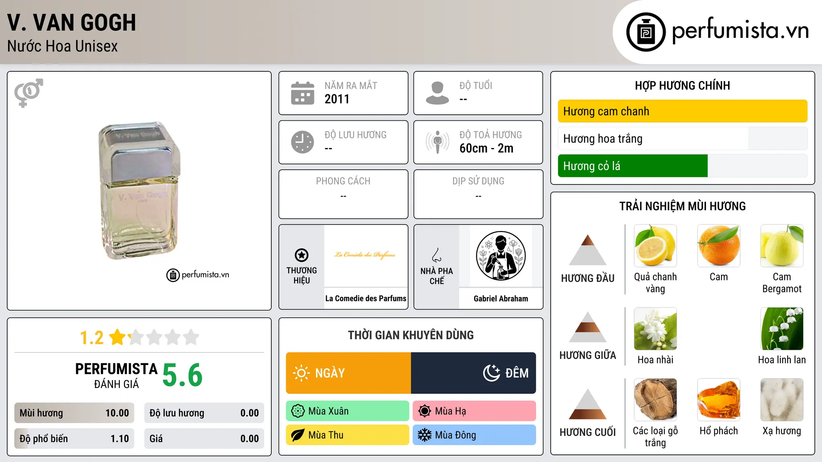Click the 60cm - 2m sillage value
This screenshot has height=462, width=822.
[x=486, y=148]
